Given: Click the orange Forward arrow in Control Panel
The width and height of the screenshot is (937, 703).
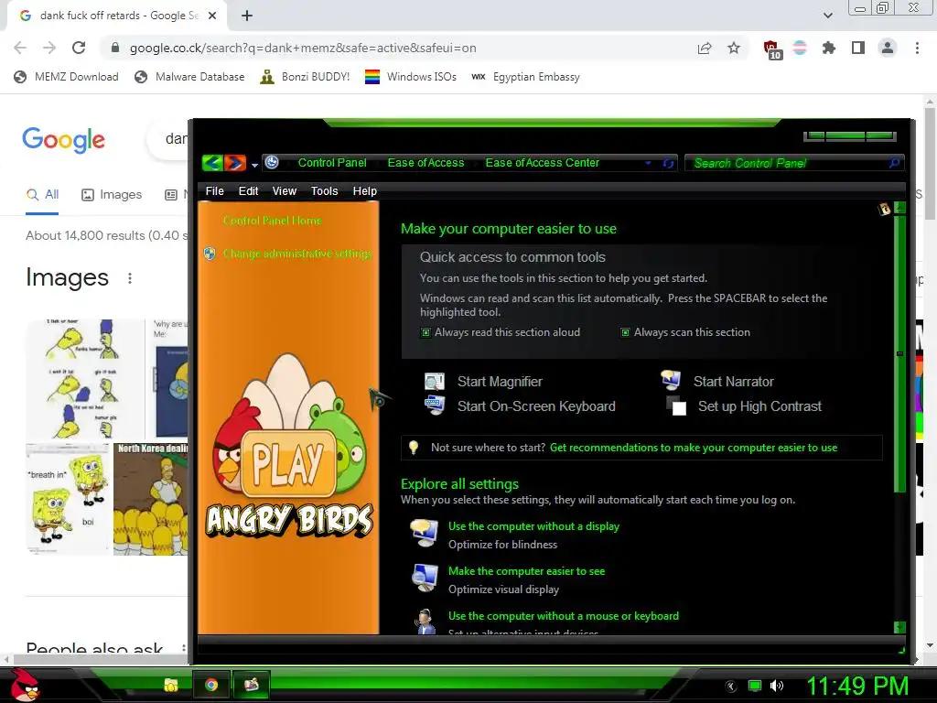Looking at the screenshot, I should (235, 163).
